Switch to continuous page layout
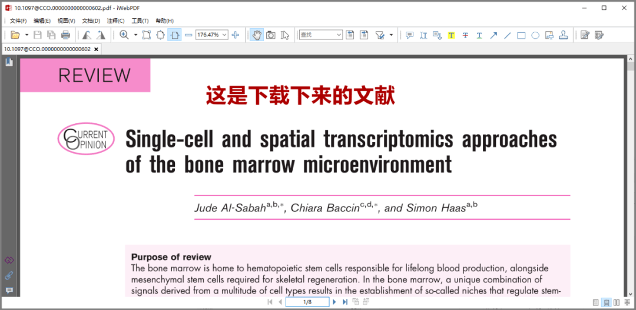The height and width of the screenshot is (310, 636). coord(606,302)
